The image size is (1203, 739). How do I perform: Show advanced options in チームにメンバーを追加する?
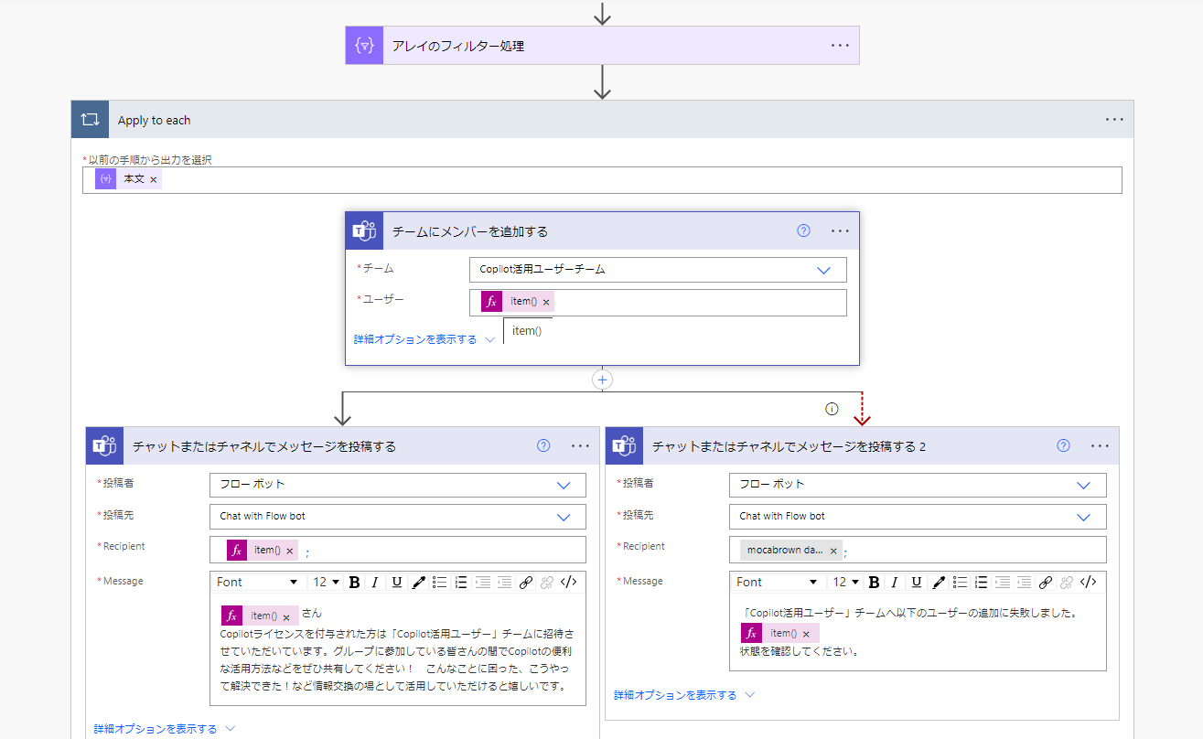tap(424, 339)
